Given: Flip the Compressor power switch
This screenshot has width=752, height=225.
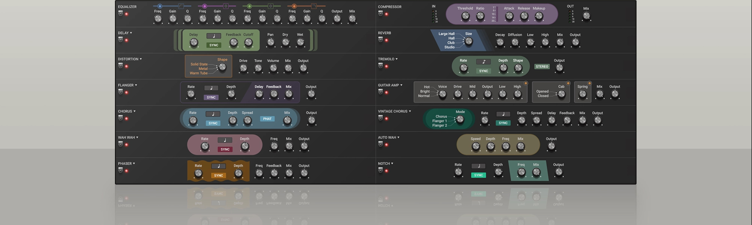Looking at the screenshot, I should pyautogui.click(x=381, y=14).
